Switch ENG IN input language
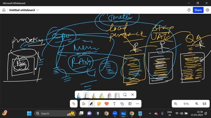 pyautogui.click(x=169, y=113)
